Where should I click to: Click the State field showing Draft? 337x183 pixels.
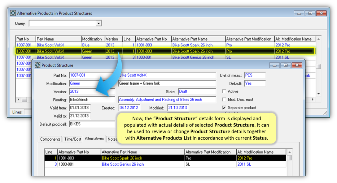click(x=197, y=91)
